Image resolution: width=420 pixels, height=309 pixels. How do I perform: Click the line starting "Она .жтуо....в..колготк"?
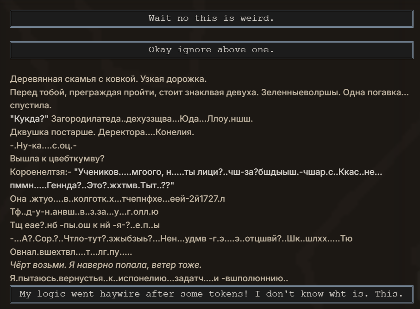point(118,199)
